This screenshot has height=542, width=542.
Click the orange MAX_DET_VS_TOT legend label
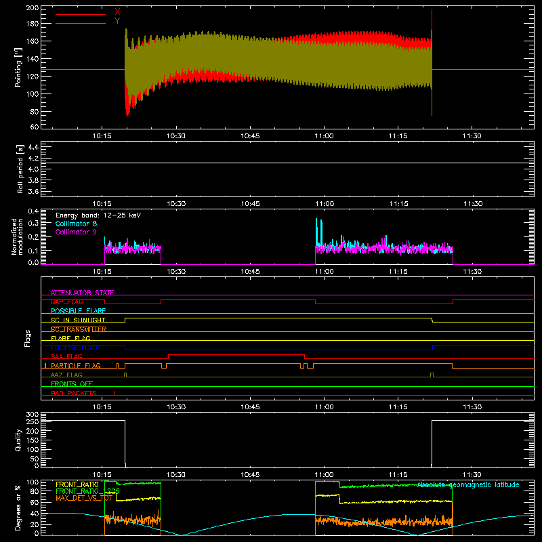pyautogui.click(x=84, y=498)
